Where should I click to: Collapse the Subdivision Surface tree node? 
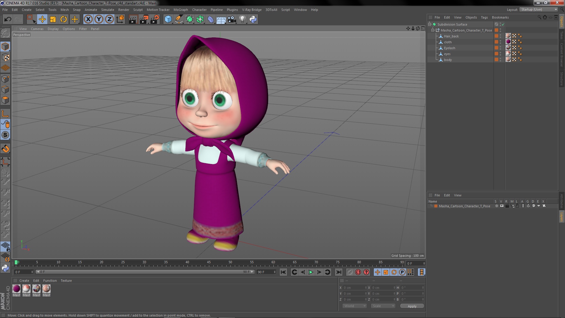coord(430,24)
